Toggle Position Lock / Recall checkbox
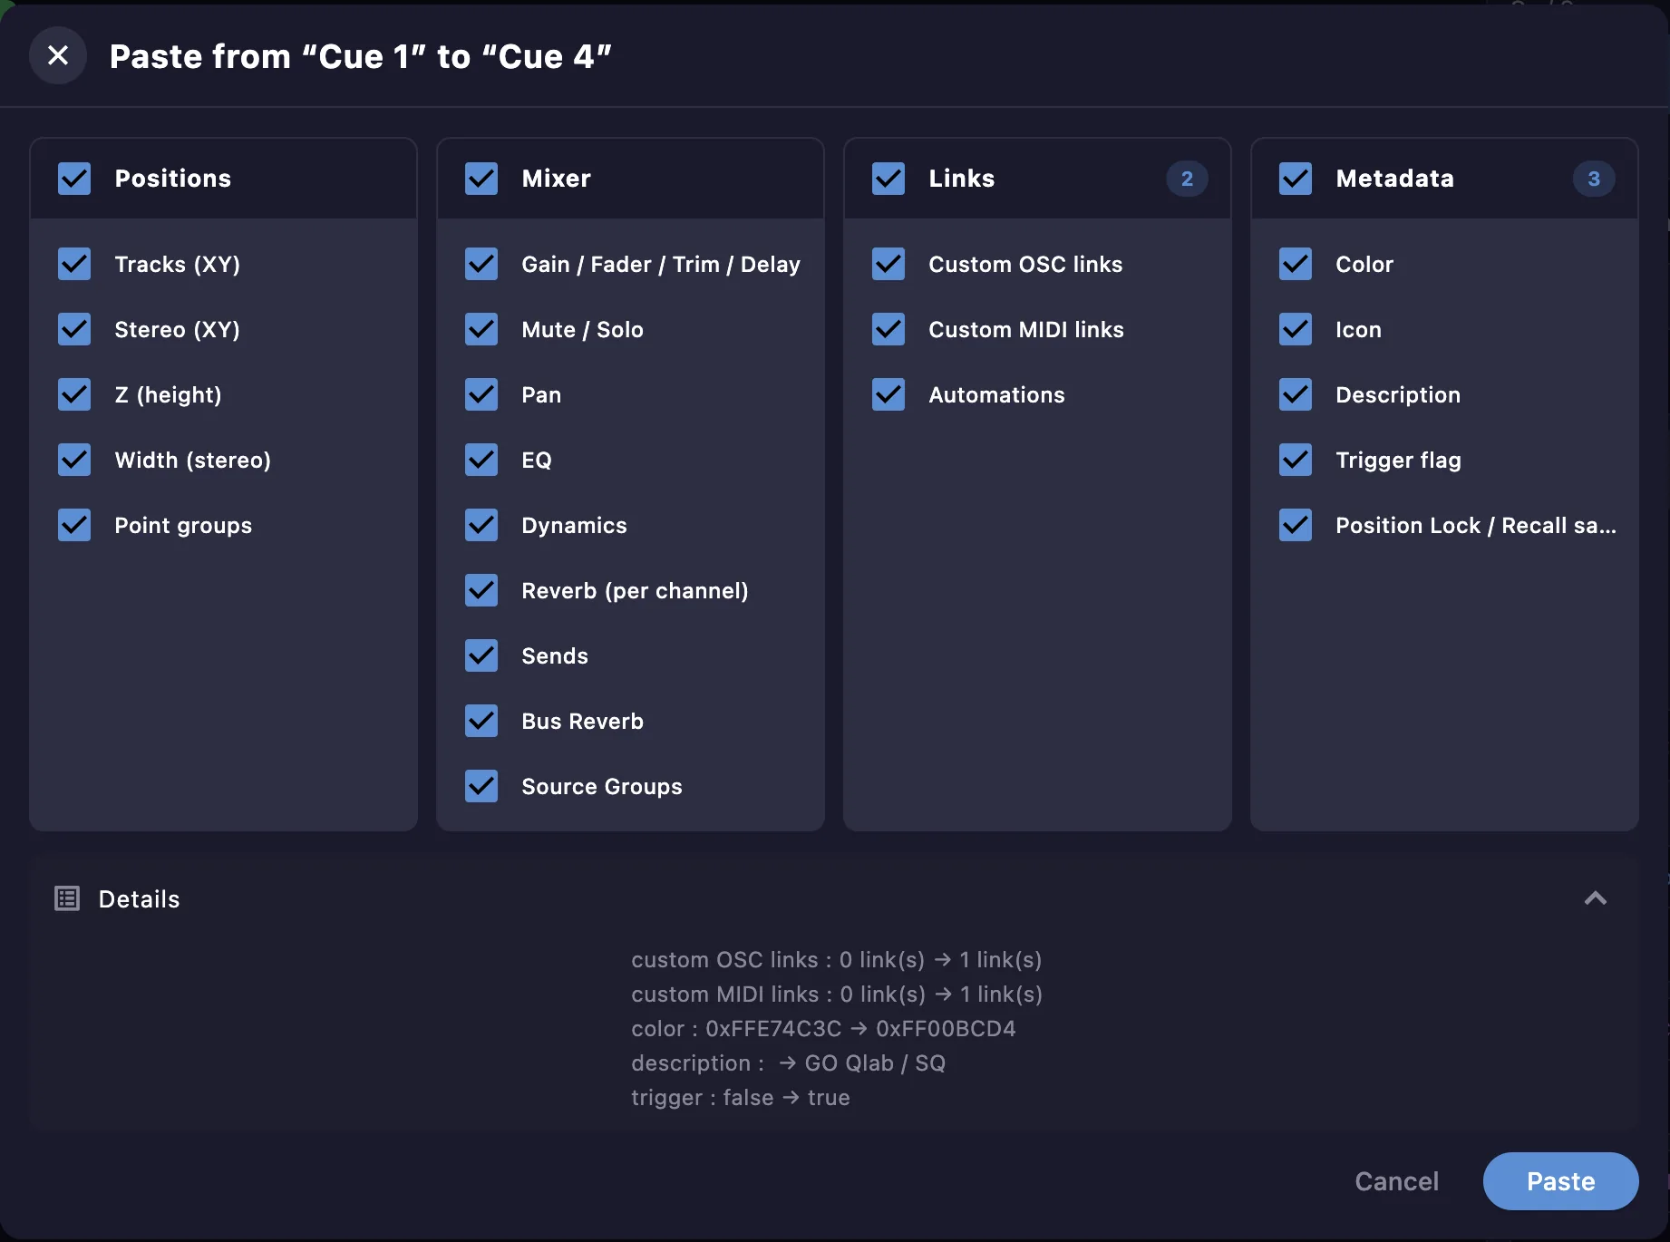This screenshot has height=1242, width=1670. (x=1296, y=525)
